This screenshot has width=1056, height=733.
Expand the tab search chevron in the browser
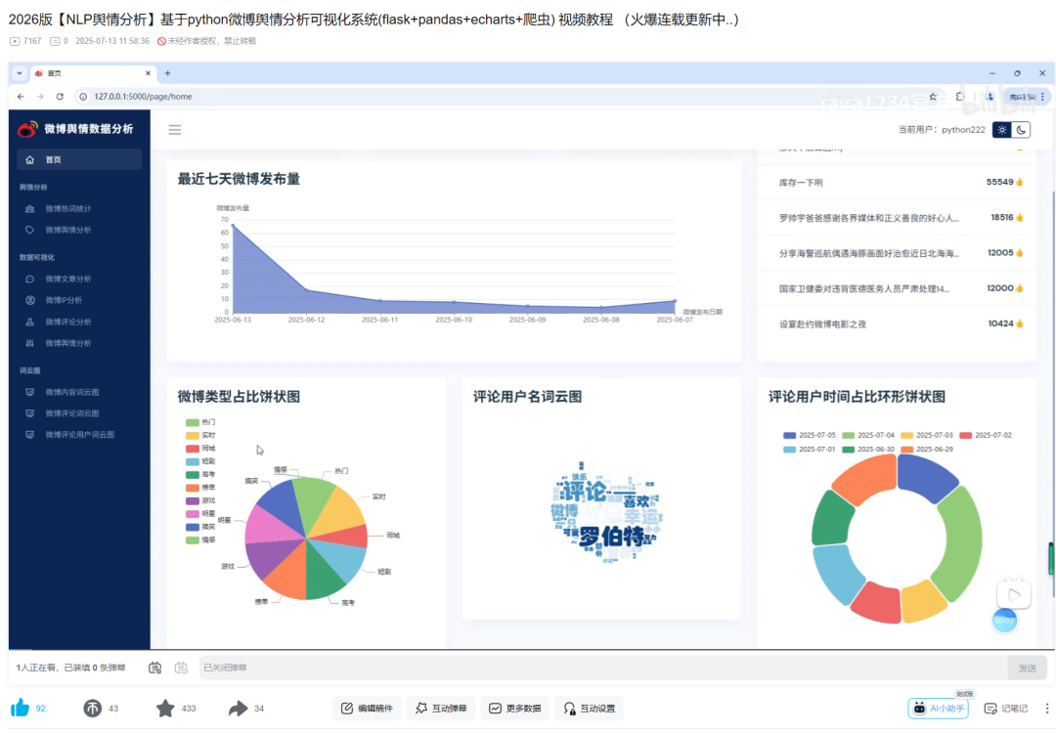[20, 72]
